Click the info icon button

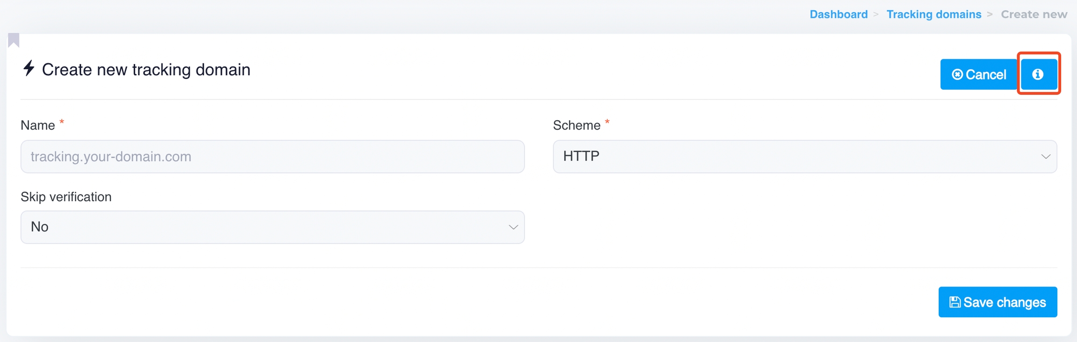tap(1038, 74)
